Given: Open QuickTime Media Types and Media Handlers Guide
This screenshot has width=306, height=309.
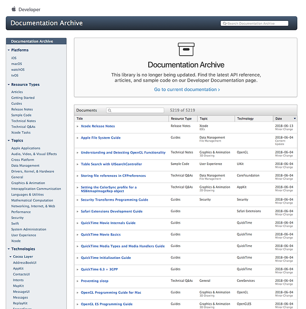Looking at the screenshot, I should 123,246.
